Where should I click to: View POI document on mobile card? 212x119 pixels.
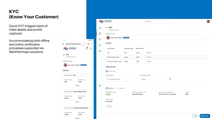(x=77, y=86)
